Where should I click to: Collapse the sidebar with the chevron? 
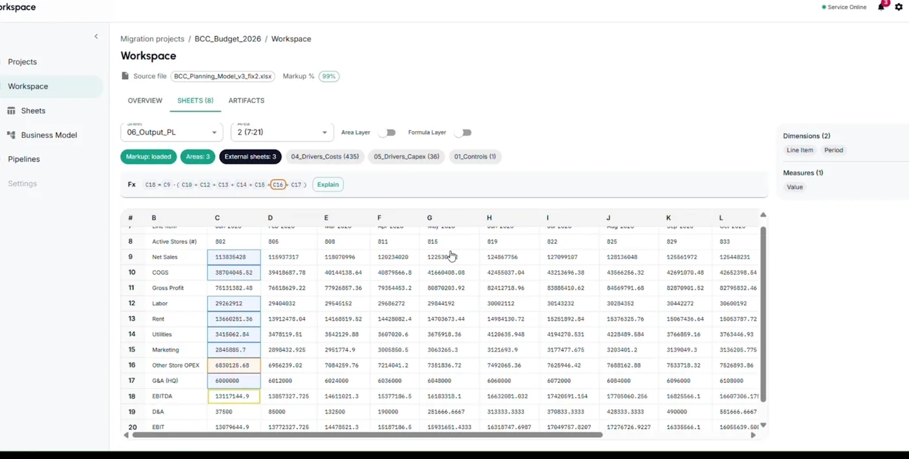coord(96,36)
